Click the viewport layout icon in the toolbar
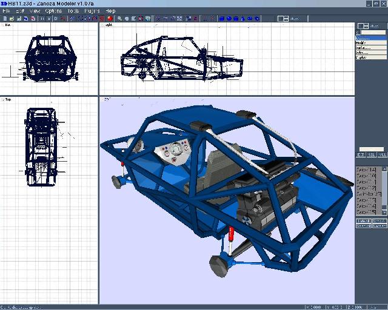This screenshot has height=310, width=388. tap(282, 18)
